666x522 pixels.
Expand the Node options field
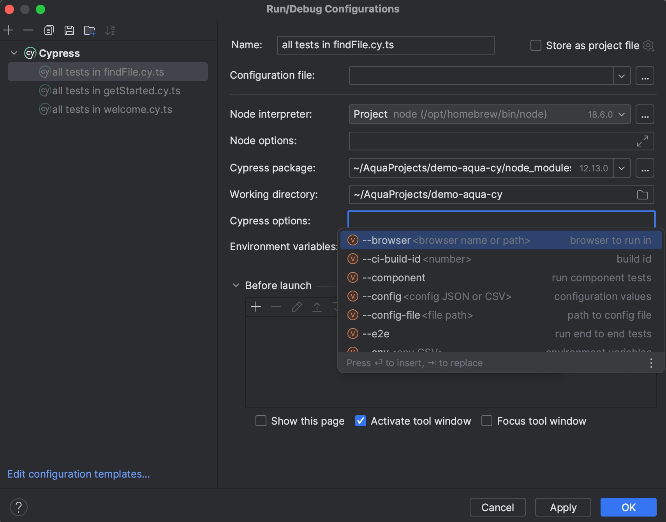[x=643, y=141]
